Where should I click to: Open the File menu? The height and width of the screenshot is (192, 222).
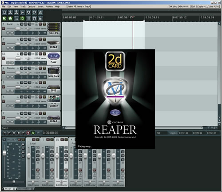pos(4,7)
